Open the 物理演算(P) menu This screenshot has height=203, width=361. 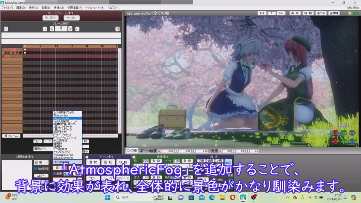pyautogui.click(x=74, y=8)
